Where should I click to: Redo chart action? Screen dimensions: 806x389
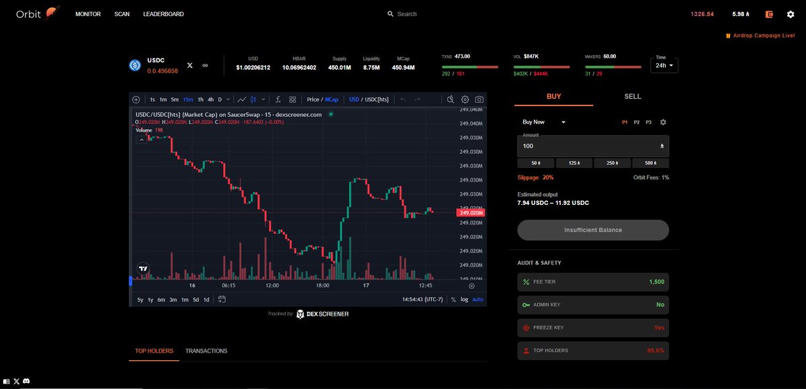(x=418, y=99)
